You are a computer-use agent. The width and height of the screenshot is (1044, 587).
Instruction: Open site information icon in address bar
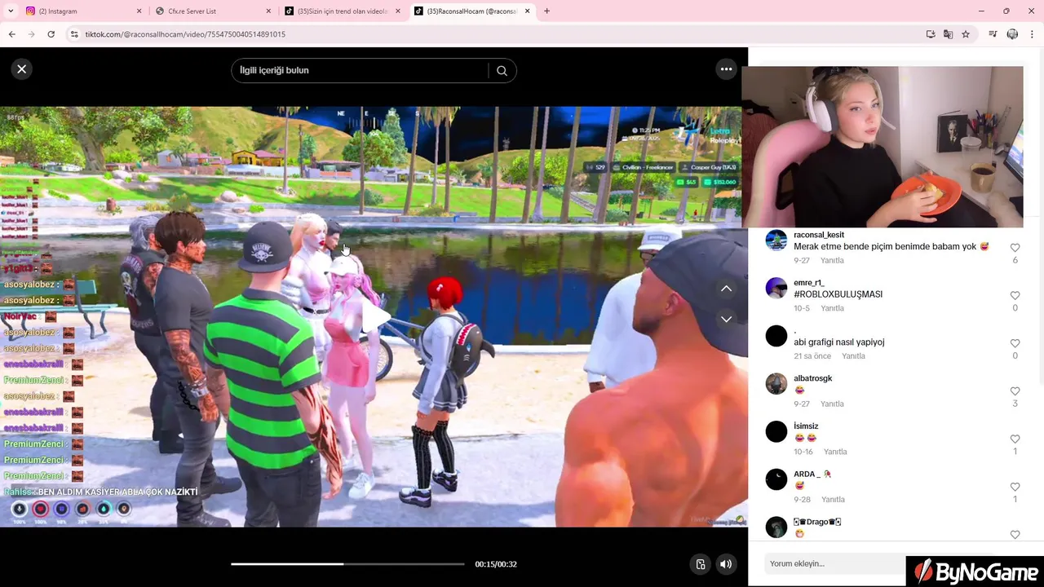tap(74, 34)
